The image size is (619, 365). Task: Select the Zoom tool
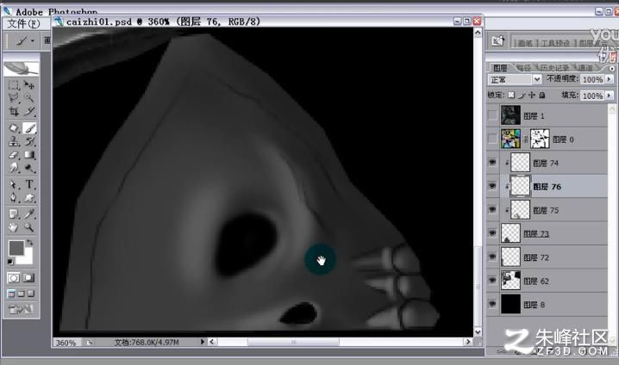29,227
